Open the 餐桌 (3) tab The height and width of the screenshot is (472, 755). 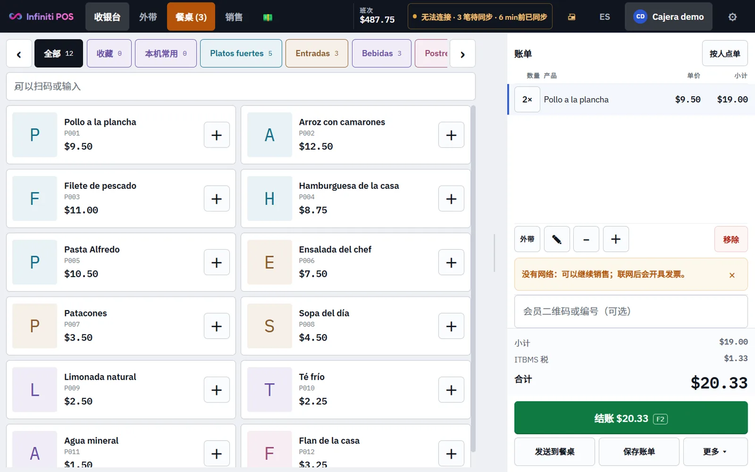coord(191,17)
